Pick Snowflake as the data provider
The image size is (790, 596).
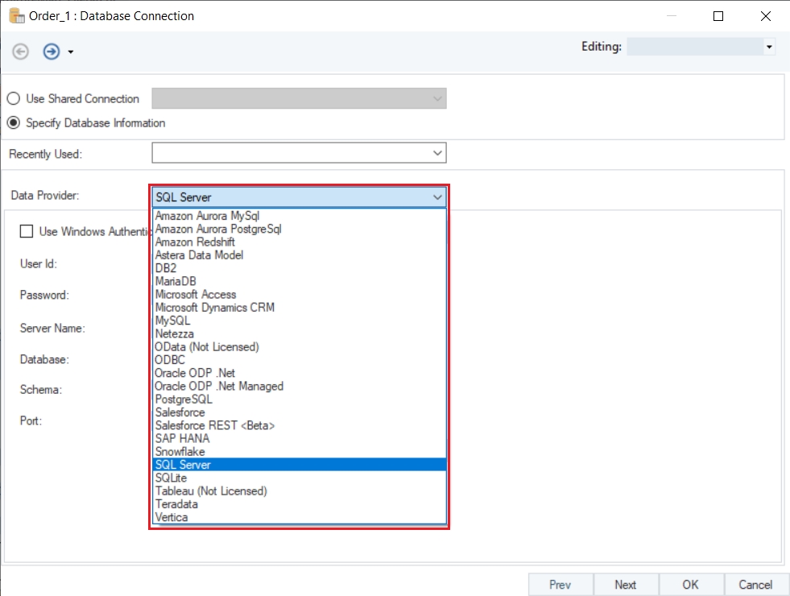tap(180, 451)
